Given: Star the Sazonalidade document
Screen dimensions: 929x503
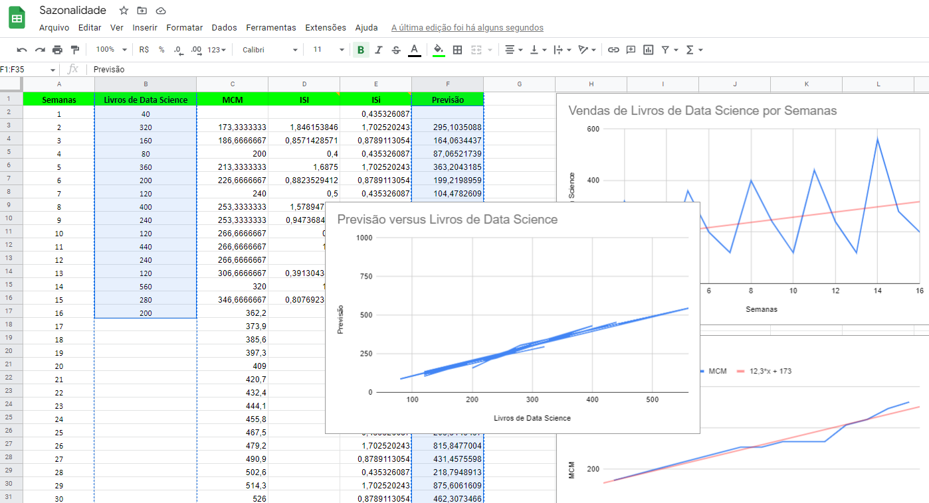Looking at the screenshot, I should [x=124, y=11].
